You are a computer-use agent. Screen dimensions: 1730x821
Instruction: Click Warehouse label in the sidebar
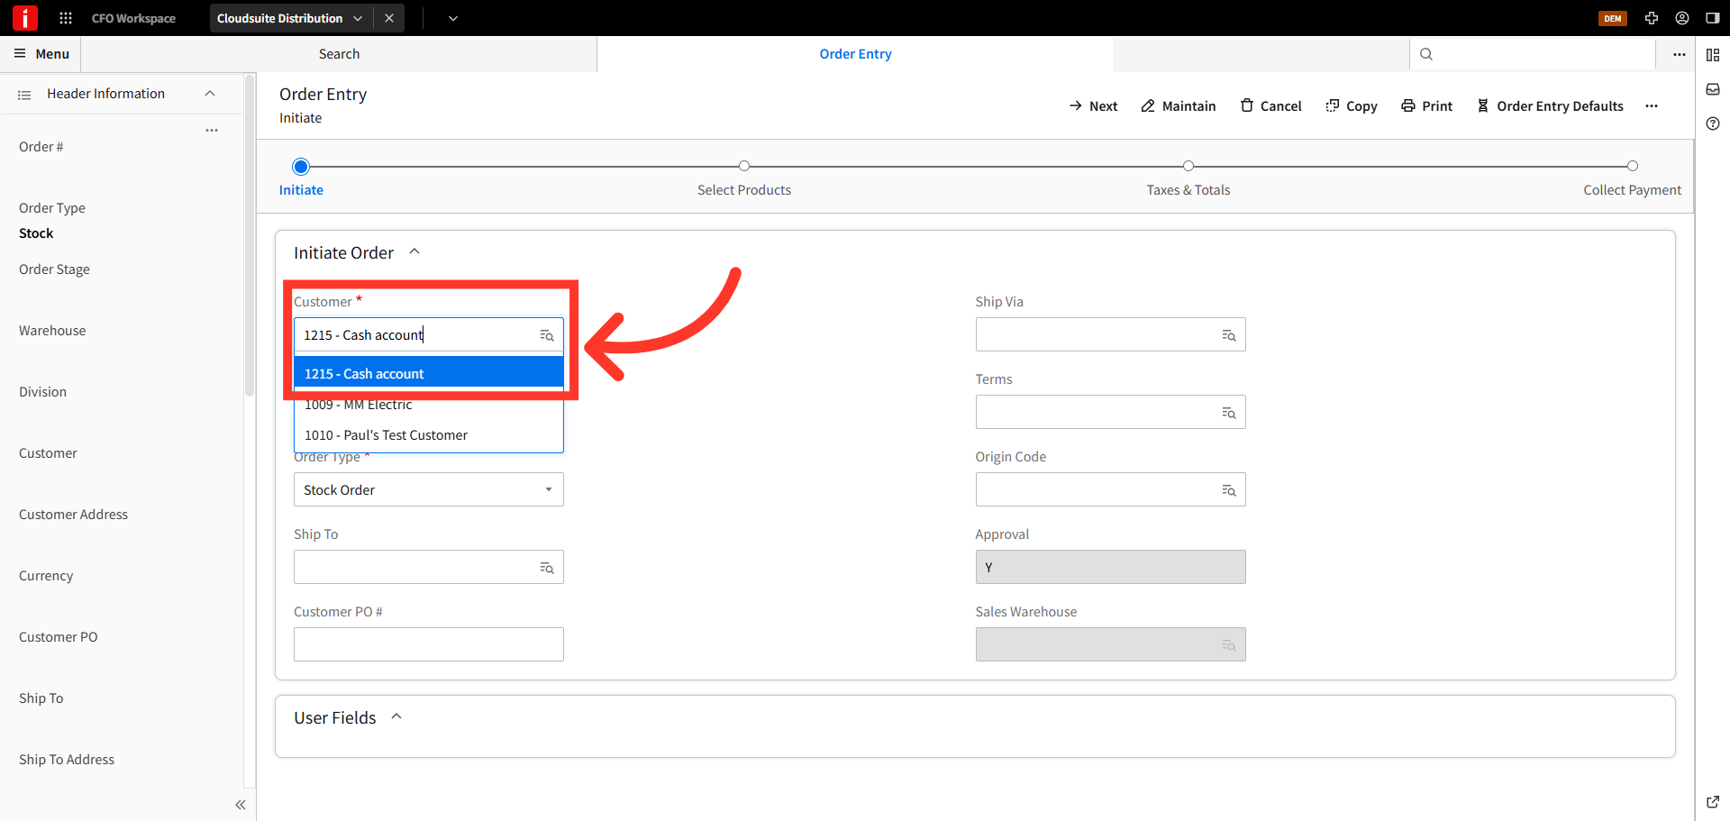[x=52, y=331]
